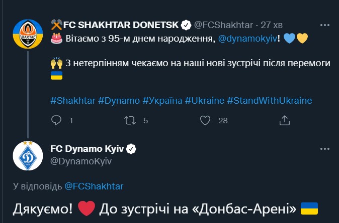Viewport: 339px width, 223px height.
Task: Open the #Ukraine hashtag
Action: pos(205,101)
